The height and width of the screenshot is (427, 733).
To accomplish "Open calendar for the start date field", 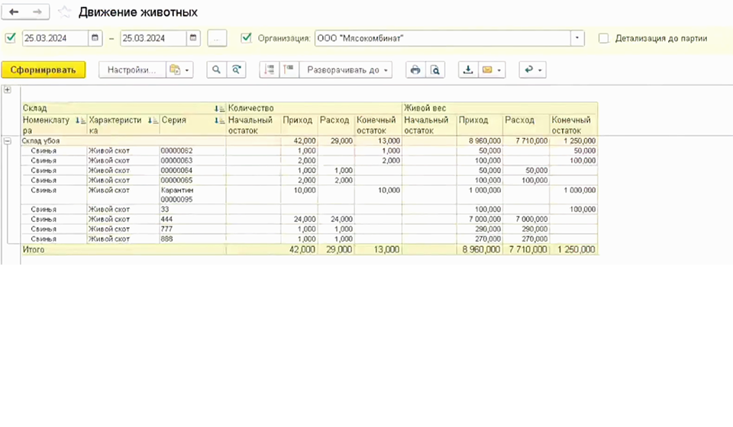I will tap(95, 38).
